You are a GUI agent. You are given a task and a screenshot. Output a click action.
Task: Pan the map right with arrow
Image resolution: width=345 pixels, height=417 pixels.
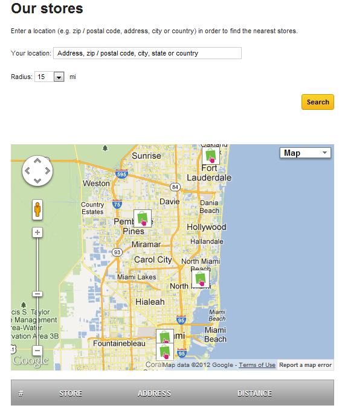48,171
